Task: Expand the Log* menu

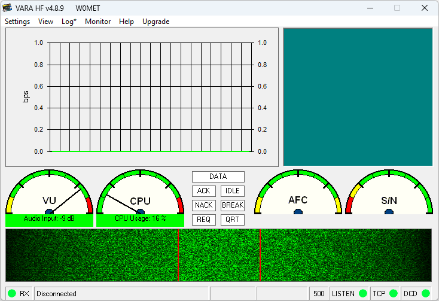Action: [x=69, y=22]
